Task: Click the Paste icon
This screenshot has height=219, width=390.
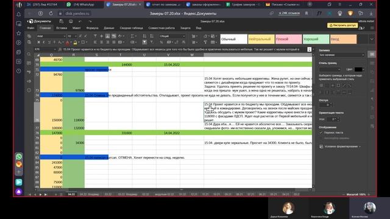Action: click(29, 43)
